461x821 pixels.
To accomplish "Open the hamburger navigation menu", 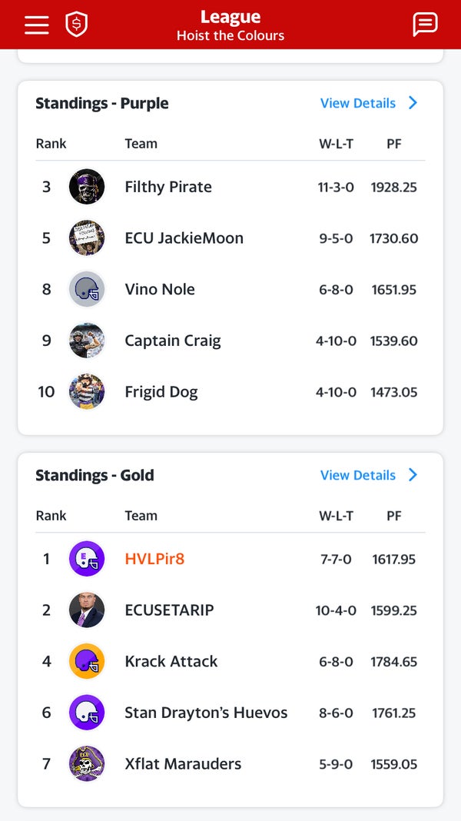I will click(x=36, y=24).
